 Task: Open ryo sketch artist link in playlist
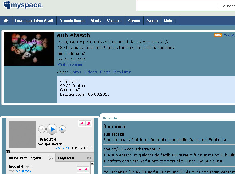[23, 171]
